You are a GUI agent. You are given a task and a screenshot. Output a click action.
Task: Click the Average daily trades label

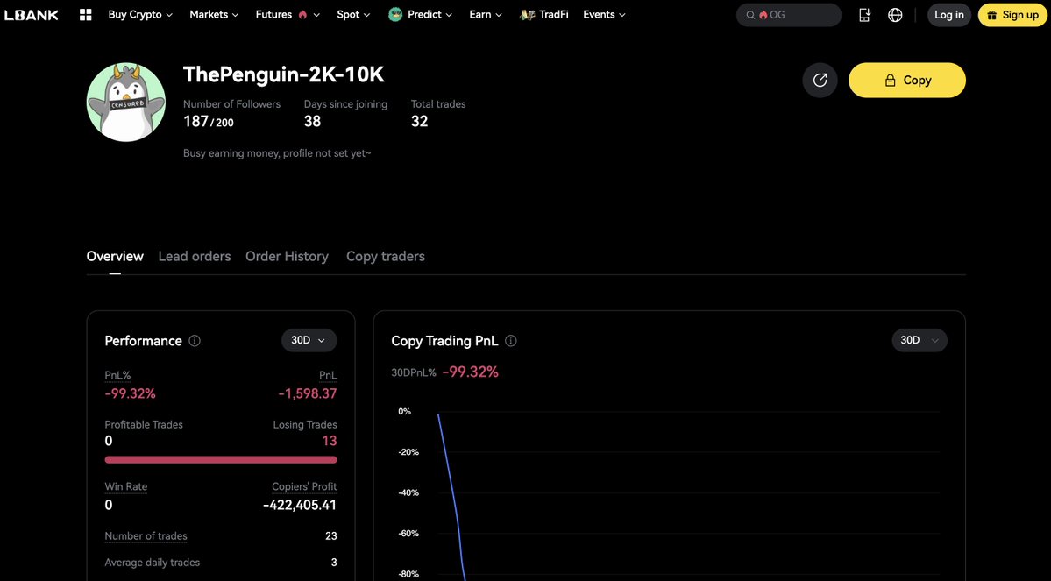(x=153, y=563)
